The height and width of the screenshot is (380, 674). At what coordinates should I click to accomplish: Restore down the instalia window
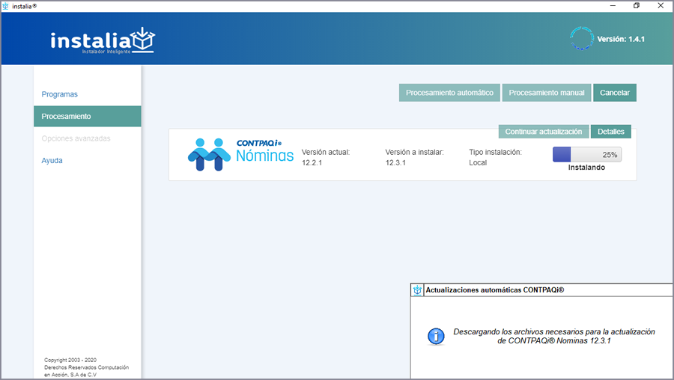[x=636, y=6]
